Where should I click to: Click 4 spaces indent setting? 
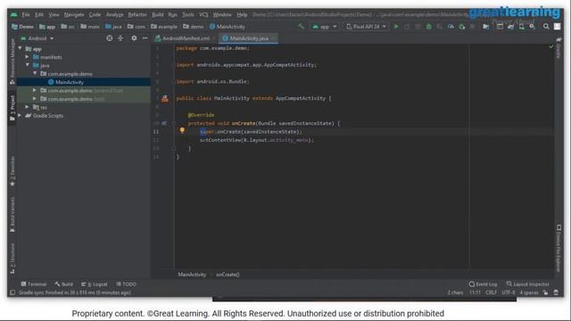[x=529, y=292]
